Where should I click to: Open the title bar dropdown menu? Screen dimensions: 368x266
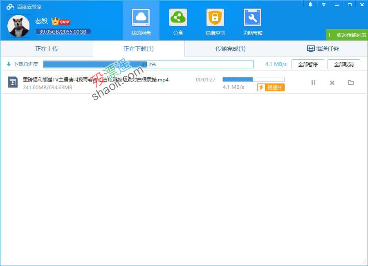click(324, 5)
